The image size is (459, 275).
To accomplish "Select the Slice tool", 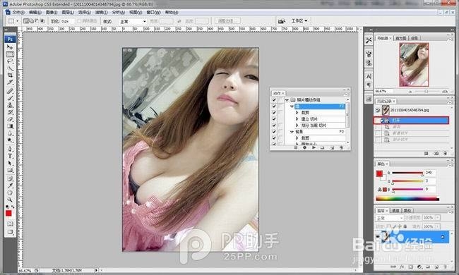I will (10, 82).
